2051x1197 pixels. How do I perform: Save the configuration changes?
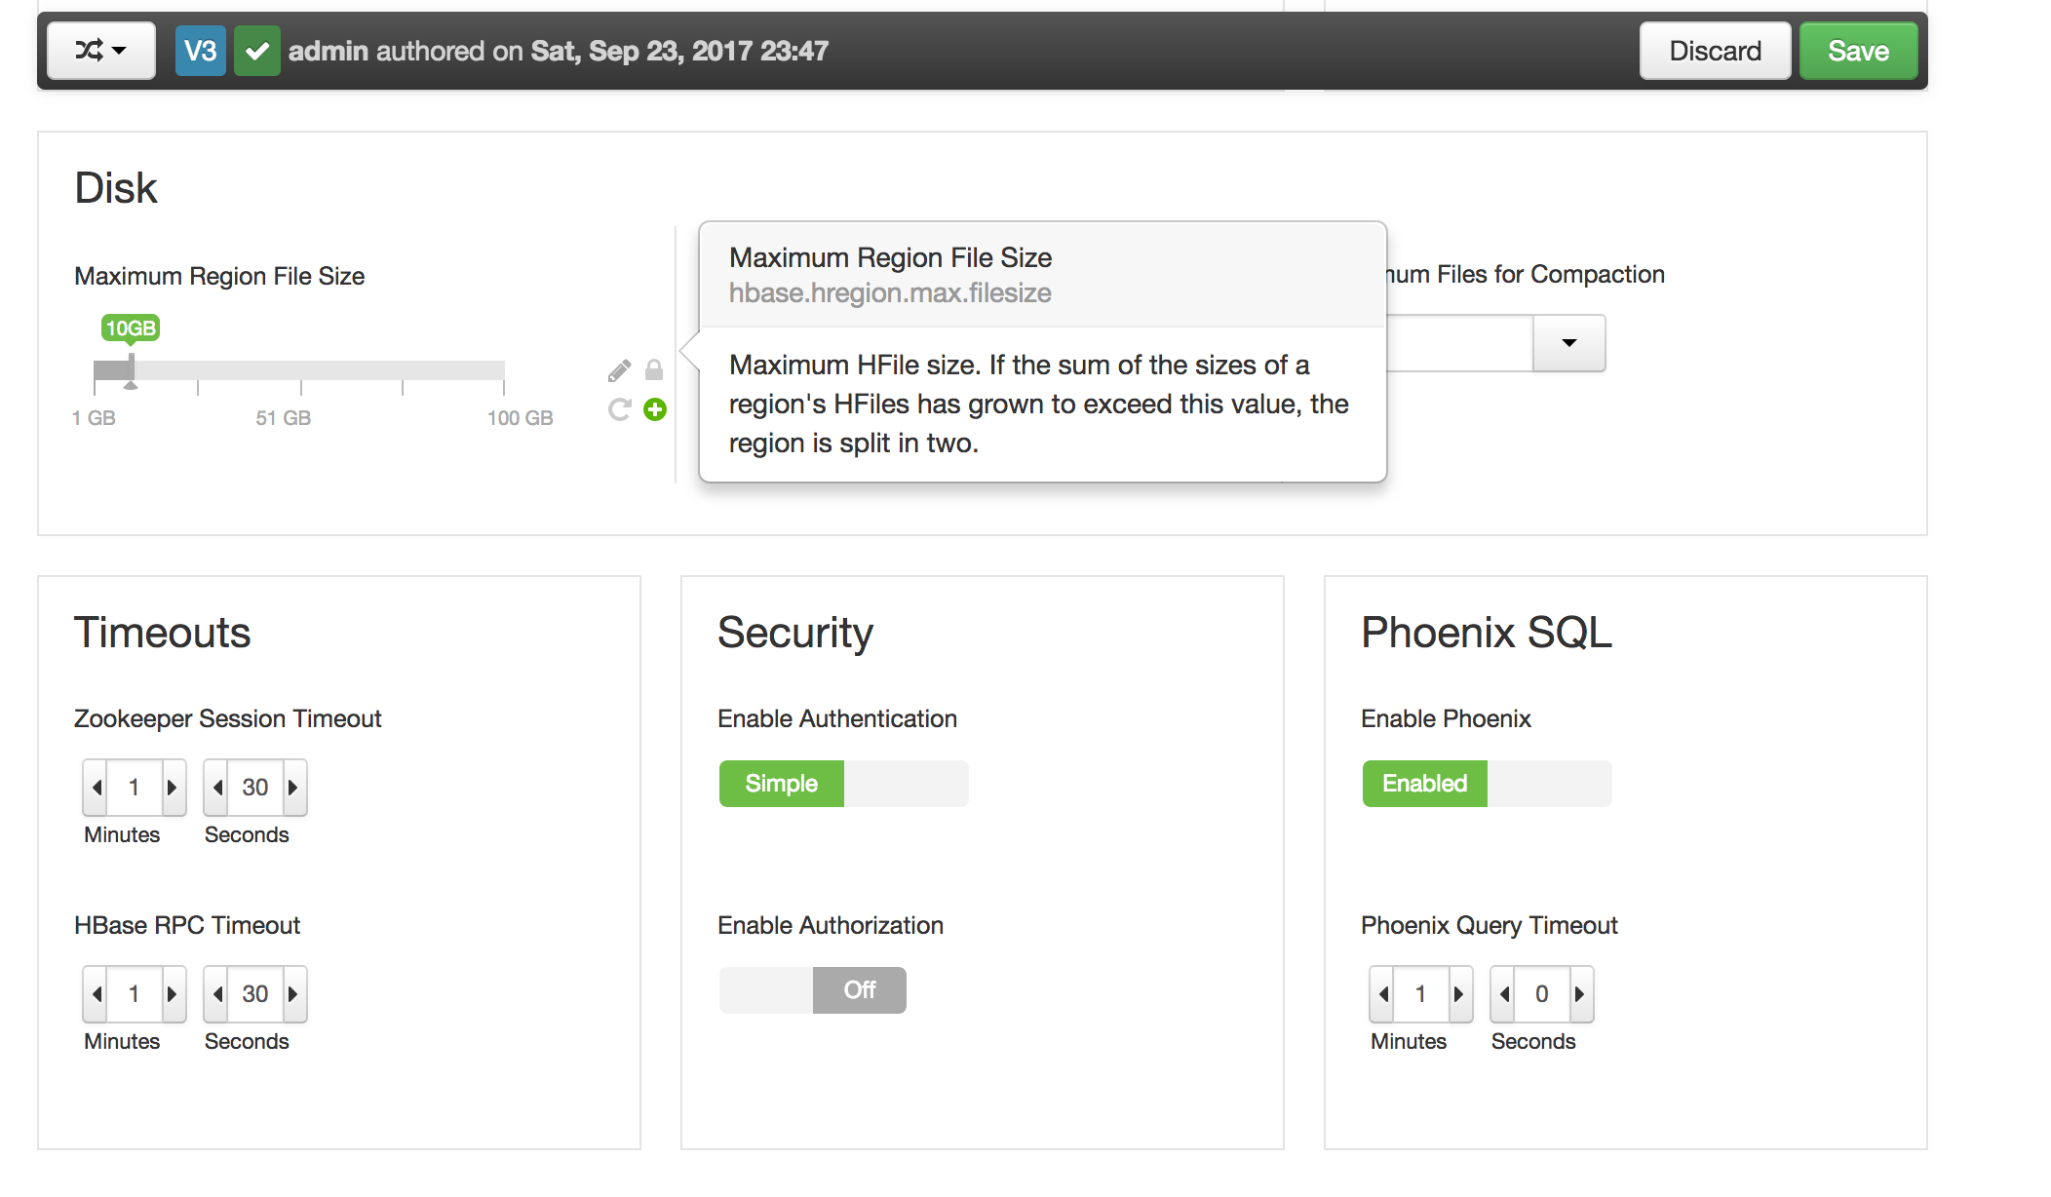coord(1857,50)
